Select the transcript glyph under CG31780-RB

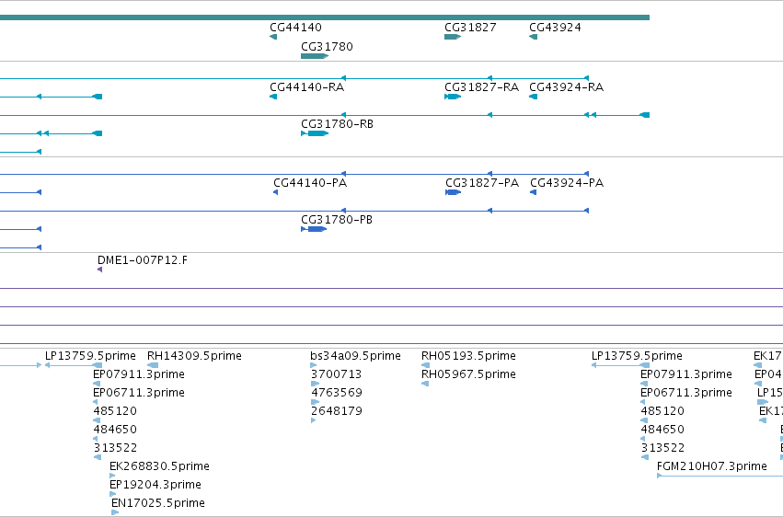[x=315, y=133]
